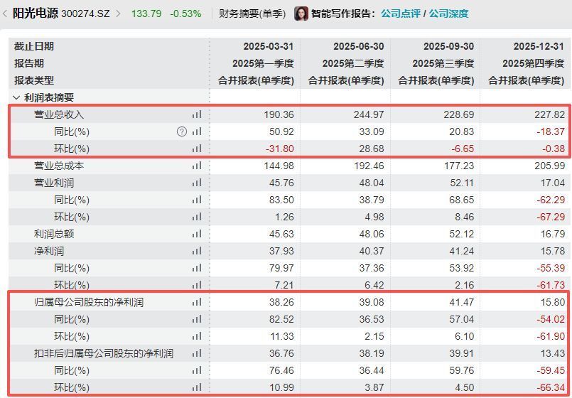Screen dimensions: 572x398
Task: Collapse the 利润表摘要 section
Action: click(x=16, y=97)
